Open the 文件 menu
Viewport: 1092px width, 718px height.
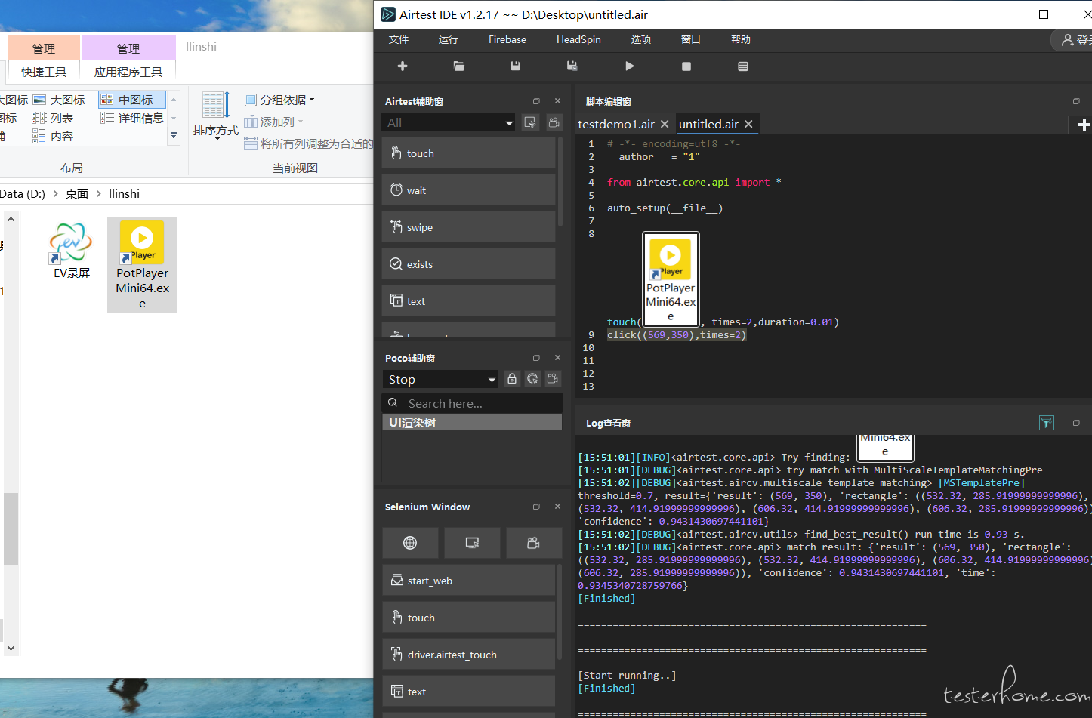(x=399, y=39)
